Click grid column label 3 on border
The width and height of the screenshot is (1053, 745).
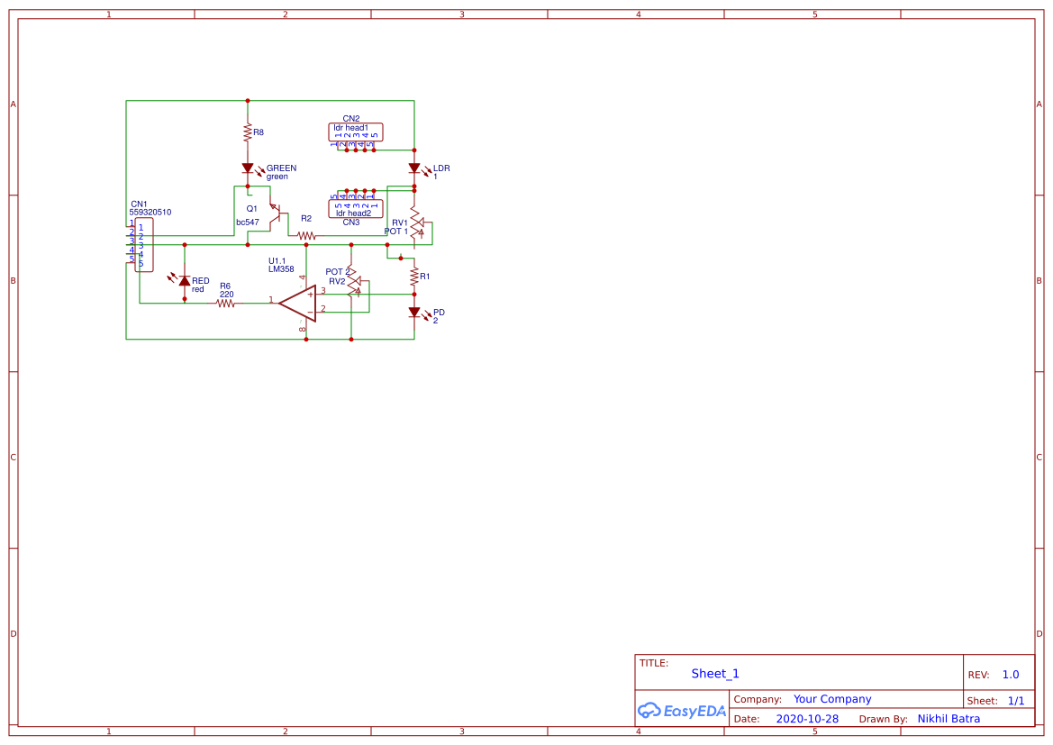pos(460,14)
